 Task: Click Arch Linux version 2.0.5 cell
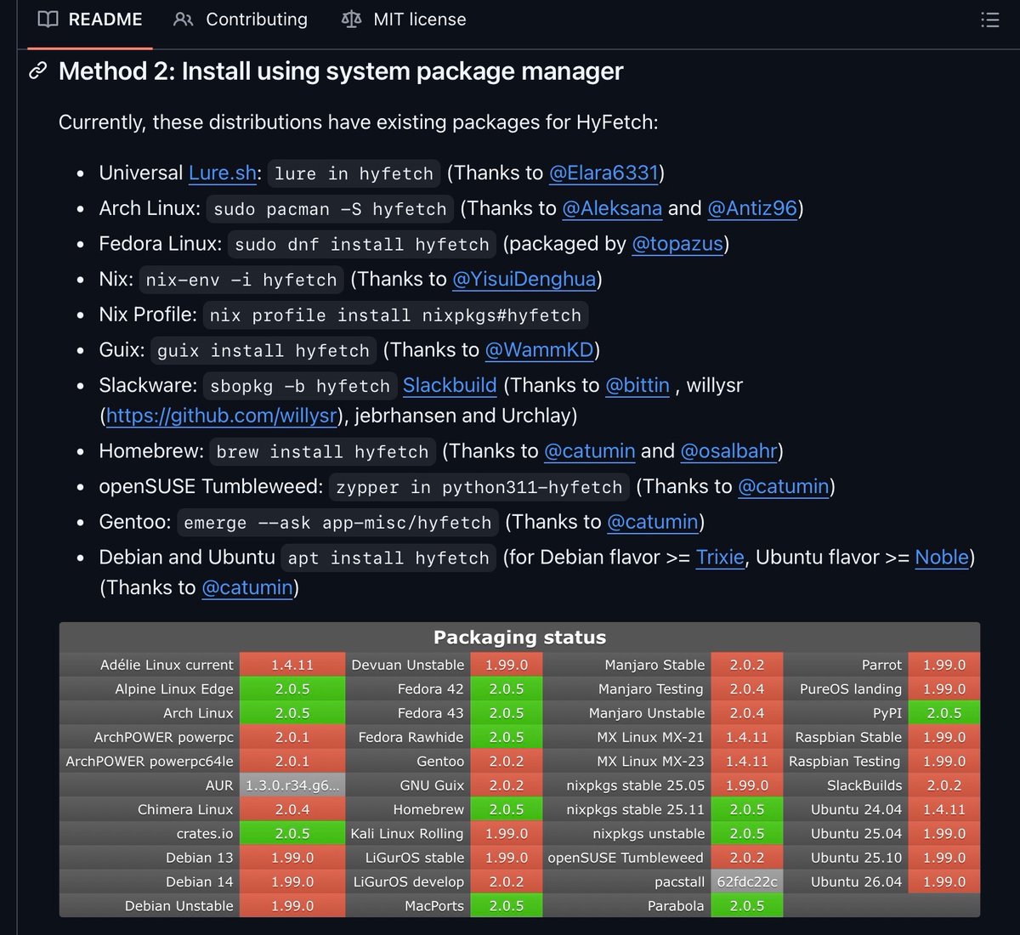292,713
